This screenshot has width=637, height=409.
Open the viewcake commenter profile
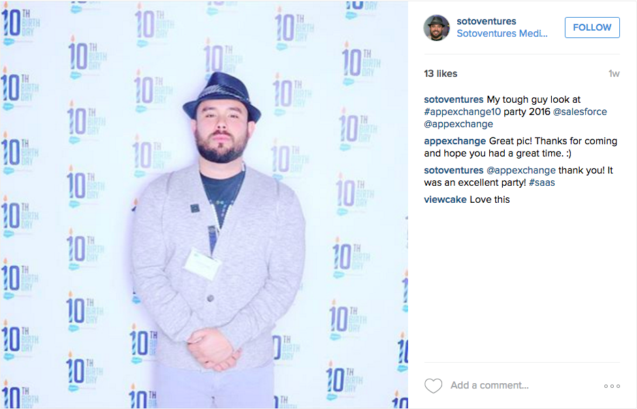point(446,199)
